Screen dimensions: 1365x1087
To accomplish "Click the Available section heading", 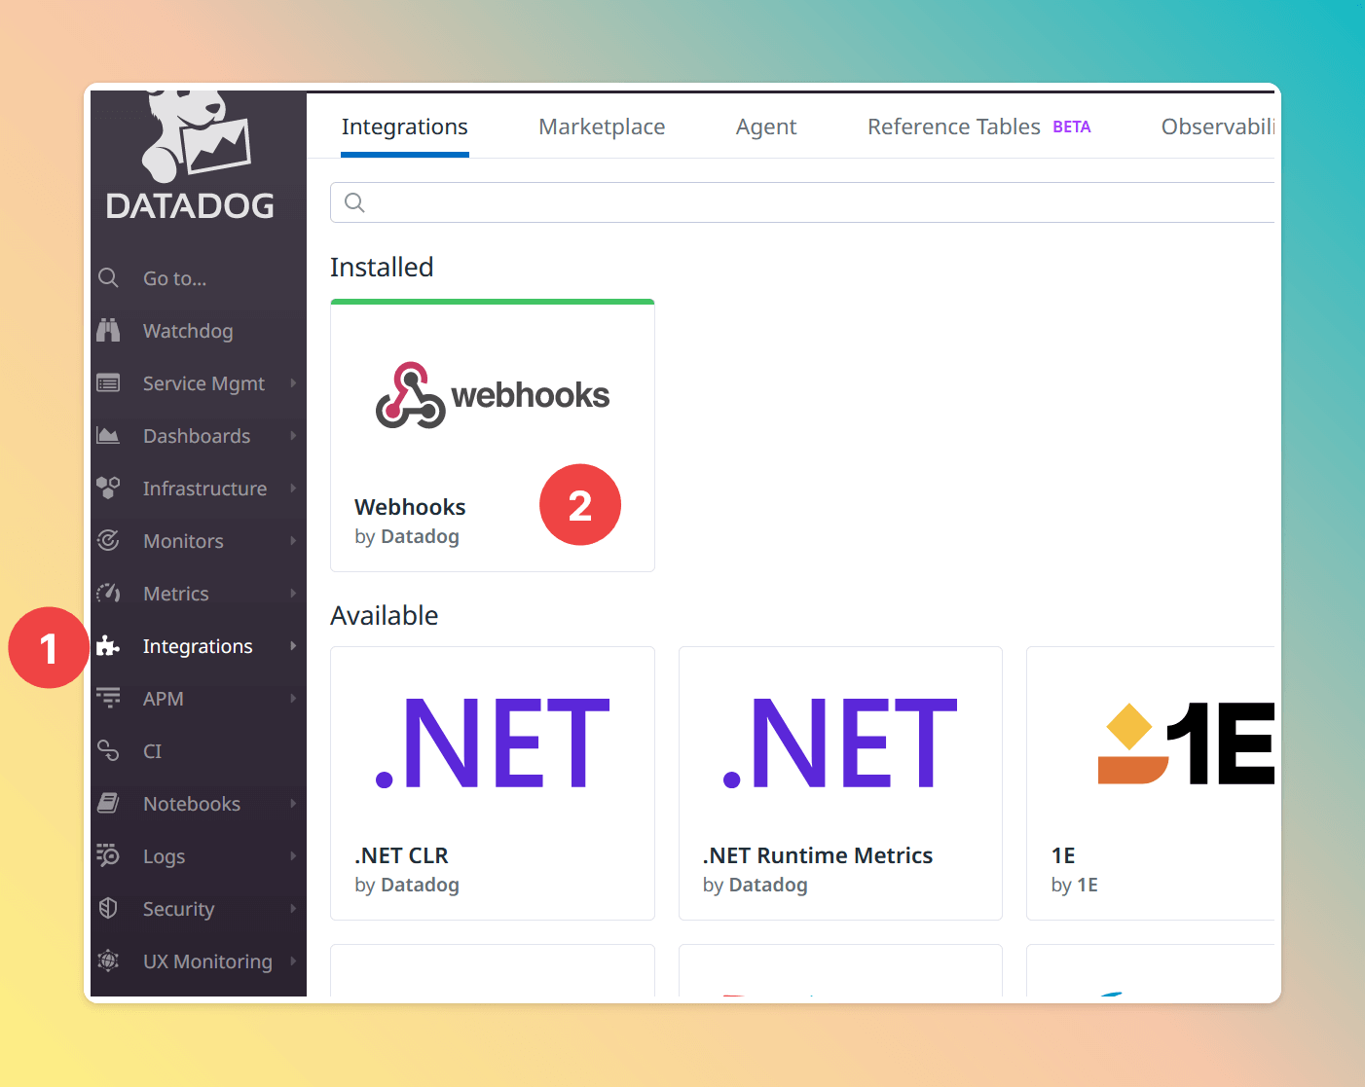I will (x=385, y=615).
